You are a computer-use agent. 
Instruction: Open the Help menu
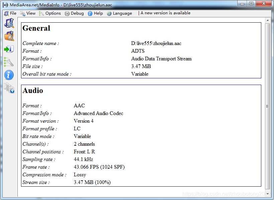pos(96,13)
